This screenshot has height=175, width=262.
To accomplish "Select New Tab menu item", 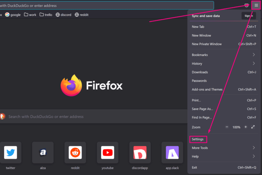I will [x=224, y=27].
